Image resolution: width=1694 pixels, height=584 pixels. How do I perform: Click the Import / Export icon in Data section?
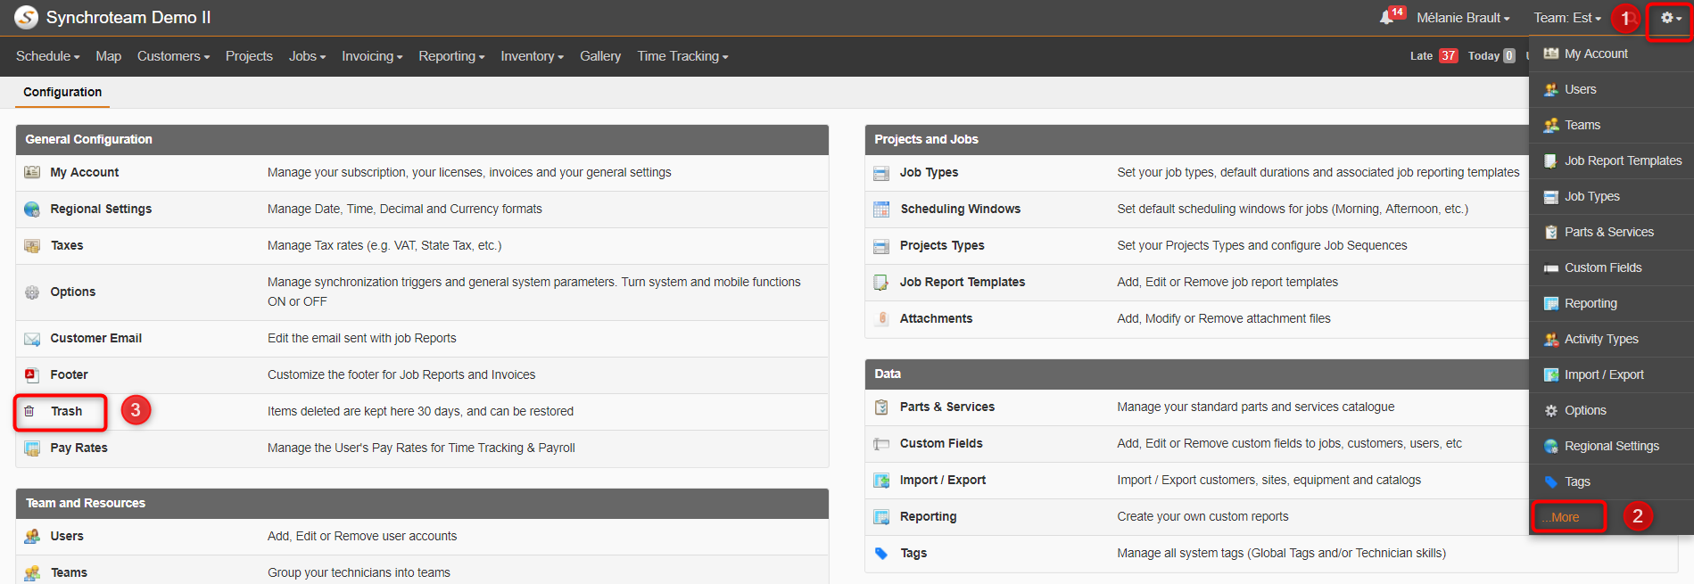(x=881, y=480)
